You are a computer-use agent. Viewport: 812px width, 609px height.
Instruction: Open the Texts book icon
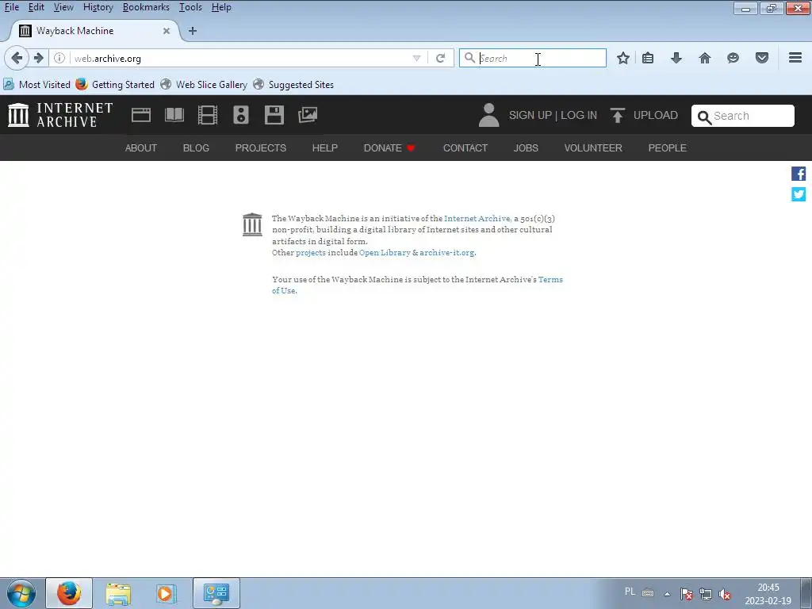(174, 115)
